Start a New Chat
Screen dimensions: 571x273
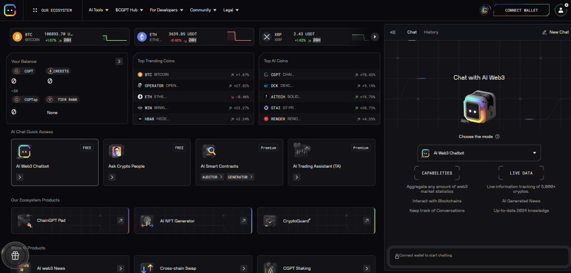pyautogui.click(x=556, y=32)
